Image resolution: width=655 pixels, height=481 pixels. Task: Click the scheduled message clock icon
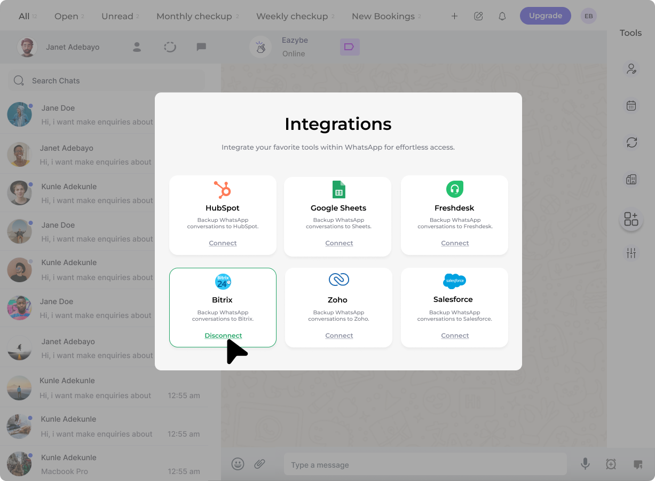click(611, 464)
